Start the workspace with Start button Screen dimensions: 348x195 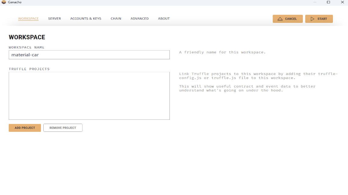tap(319, 19)
